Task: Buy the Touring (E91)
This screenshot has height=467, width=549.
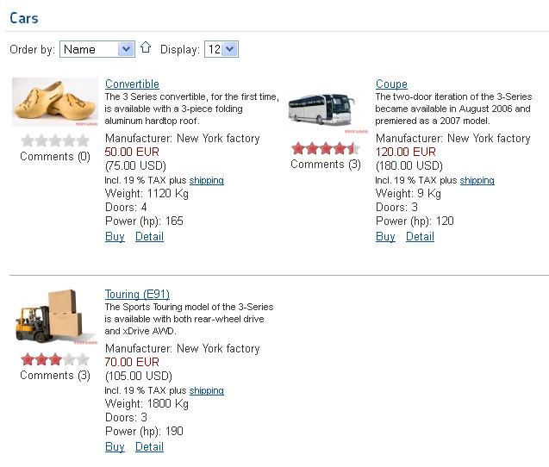Action: (115, 446)
